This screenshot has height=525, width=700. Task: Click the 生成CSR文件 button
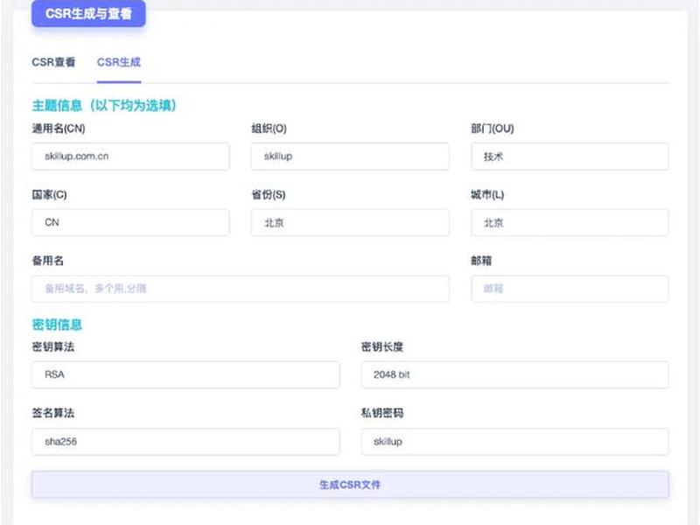[350, 485]
